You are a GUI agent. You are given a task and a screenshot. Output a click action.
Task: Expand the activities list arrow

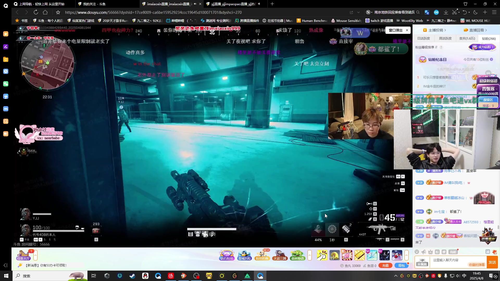[x=310, y=255]
